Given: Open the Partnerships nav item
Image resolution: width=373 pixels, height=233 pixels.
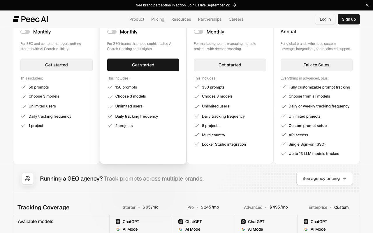Looking at the screenshot, I should click(210, 19).
